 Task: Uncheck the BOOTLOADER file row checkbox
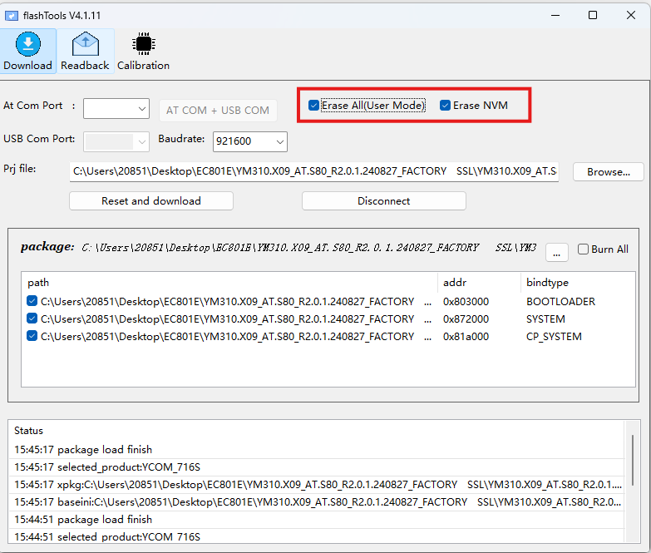[32, 301]
